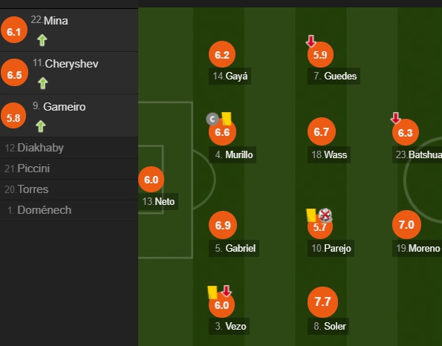Open Piccini in the bench list

(x=69, y=169)
